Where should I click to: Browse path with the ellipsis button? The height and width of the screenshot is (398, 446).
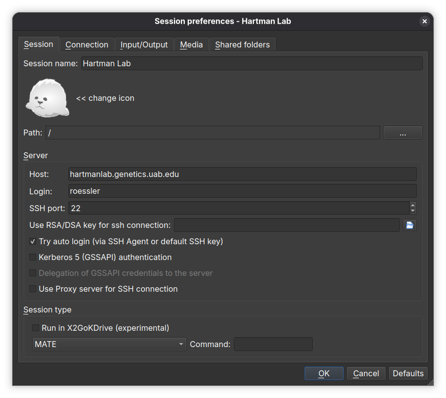[x=402, y=133]
